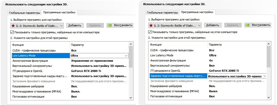Open 'Глобальные параметры' tab in right panel
This screenshot has width=277, height=105.
(162, 13)
